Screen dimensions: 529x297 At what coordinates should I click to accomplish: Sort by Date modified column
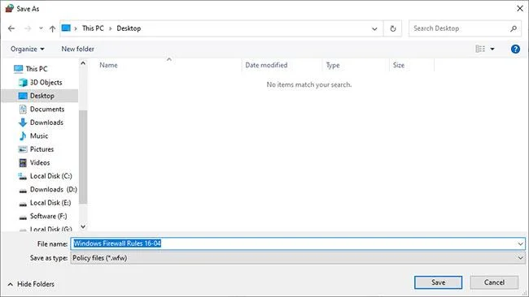pyautogui.click(x=266, y=65)
